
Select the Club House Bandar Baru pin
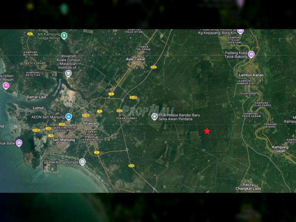click(x=155, y=117)
